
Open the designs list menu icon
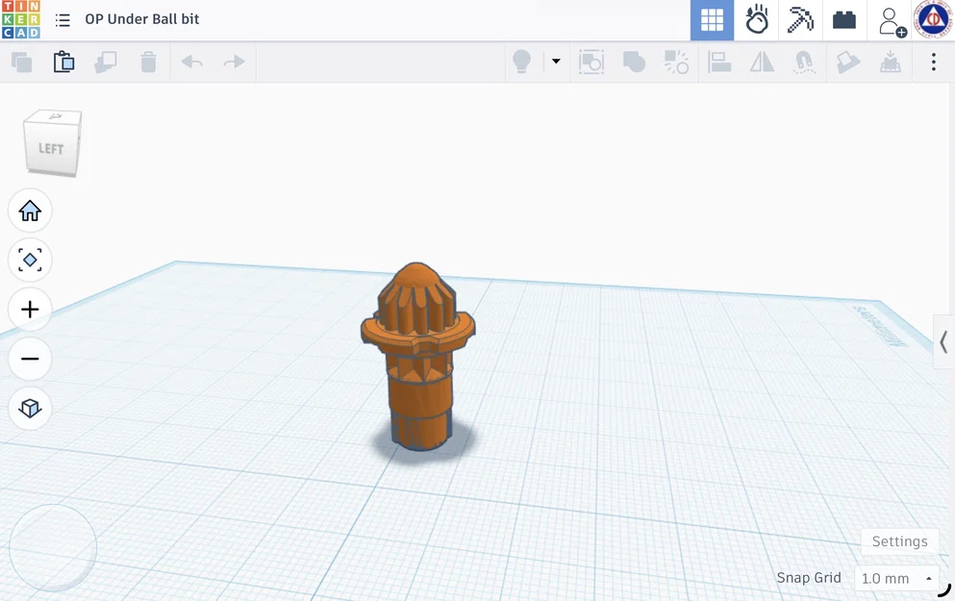pos(63,20)
